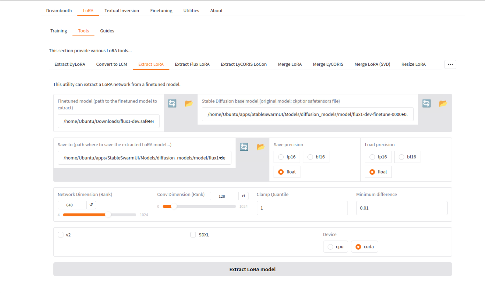Open the Utilities tab
This screenshot has height=293, width=485.
191,11
